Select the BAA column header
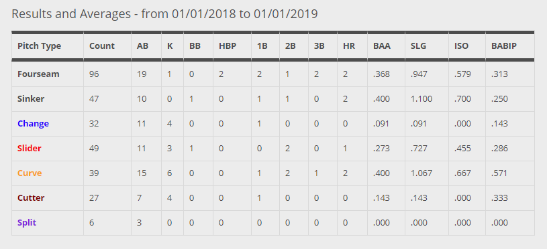The width and height of the screenshot is (547, 249). [382, 46]
